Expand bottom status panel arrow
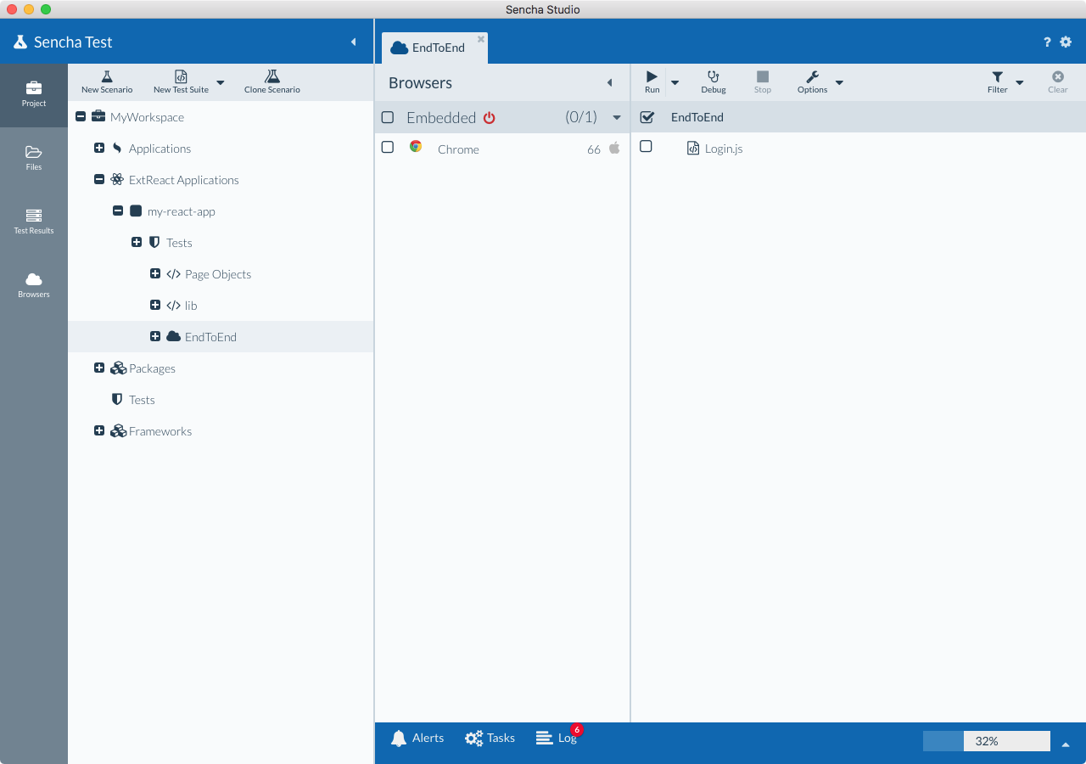The width and height of the screenshot is (1086, 764). click(x=1066, y=744)
